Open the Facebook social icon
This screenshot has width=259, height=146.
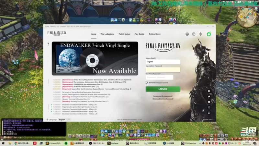pos(209,91)
